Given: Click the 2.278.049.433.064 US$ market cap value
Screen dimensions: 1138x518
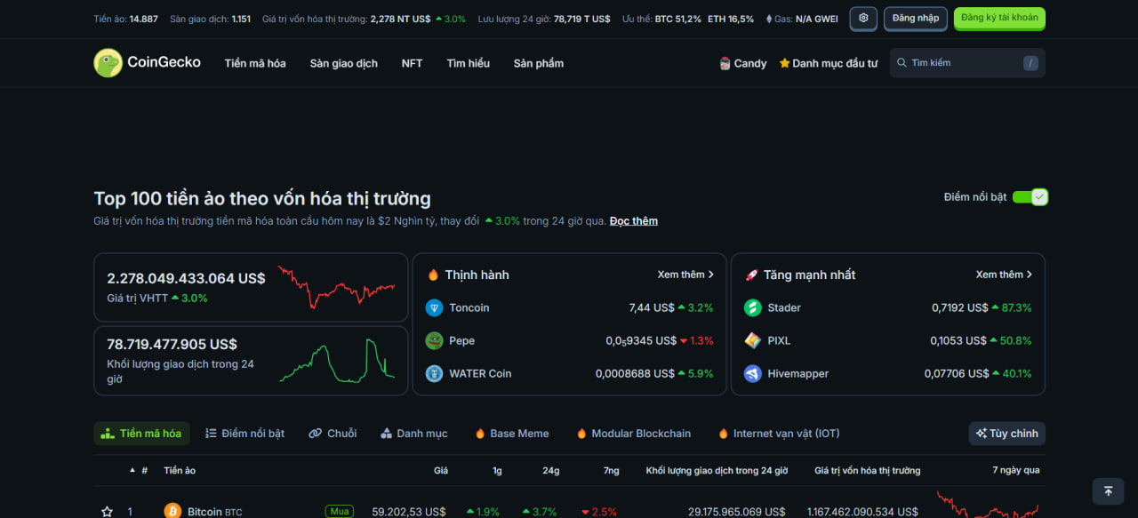Looking at the screenshot, I should coord(186,278).
